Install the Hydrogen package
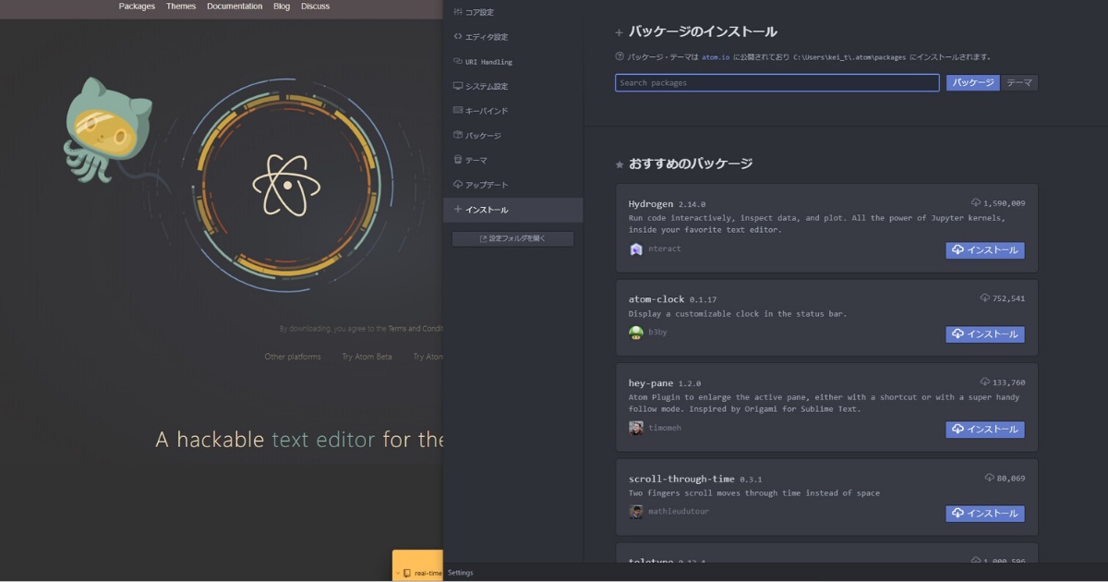The width and height of the screenshot is (1108, 582). coord(984,250)
